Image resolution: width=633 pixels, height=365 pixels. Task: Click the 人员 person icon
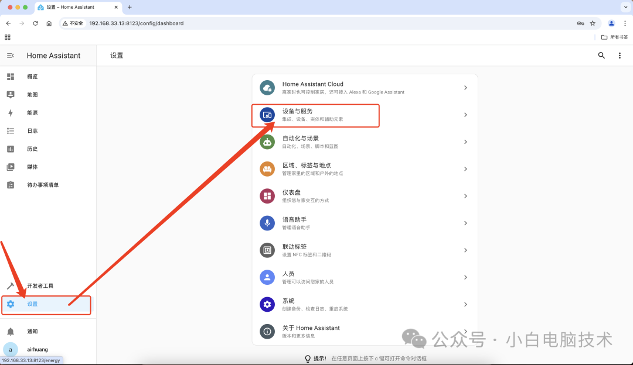point(267,277)
